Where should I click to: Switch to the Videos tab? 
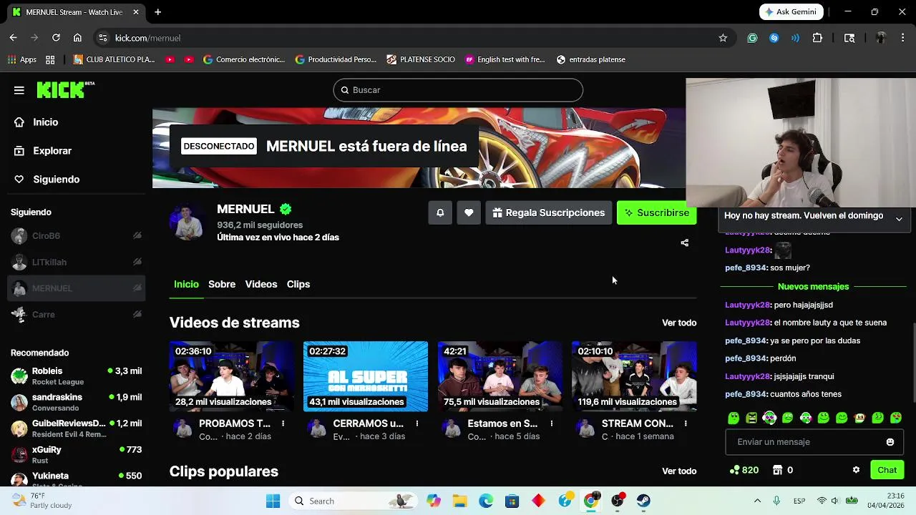click(x=261, y=284)
